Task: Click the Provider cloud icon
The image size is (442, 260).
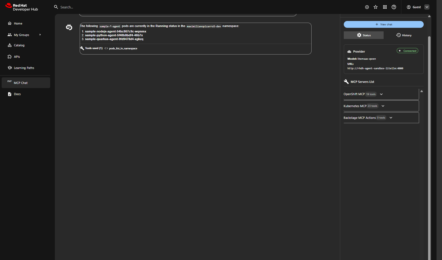Action: click(349, 52)
